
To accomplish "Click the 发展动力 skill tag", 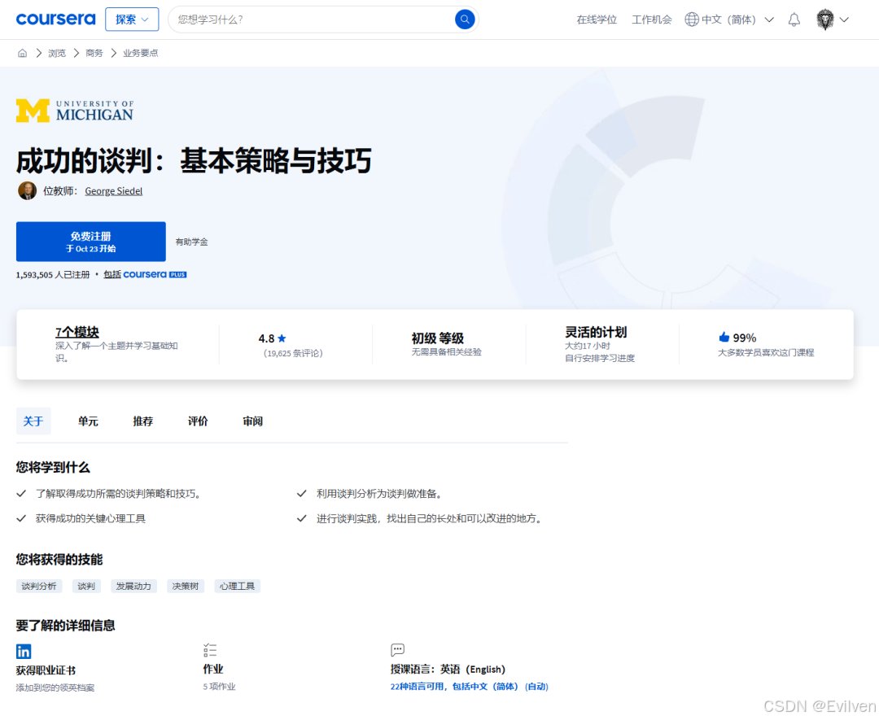I will click(133, 586).
